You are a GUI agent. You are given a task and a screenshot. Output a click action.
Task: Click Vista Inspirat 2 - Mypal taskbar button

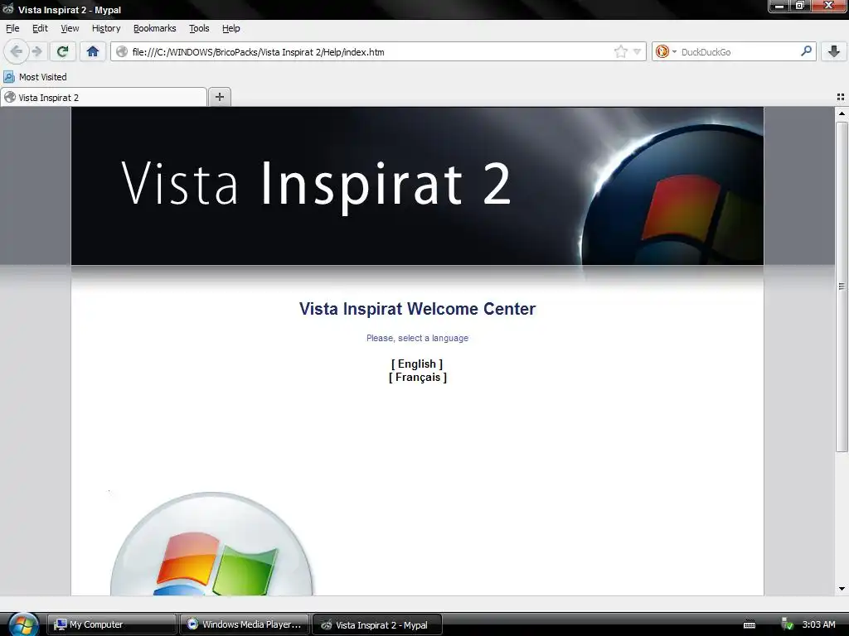pyautogui.click(x=377, y=624)
